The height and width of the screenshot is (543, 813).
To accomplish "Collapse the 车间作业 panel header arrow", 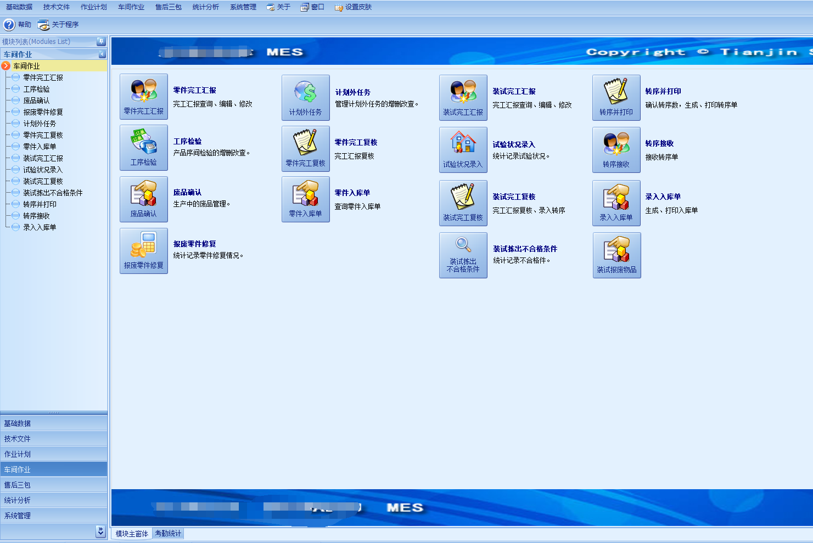I will [102, 54].
